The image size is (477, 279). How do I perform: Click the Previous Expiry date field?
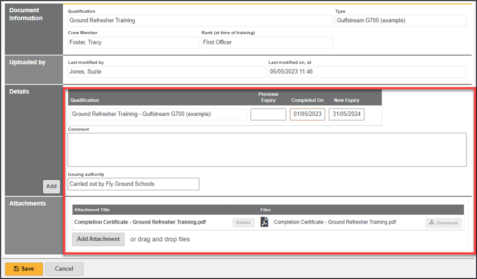coord(268,114)
